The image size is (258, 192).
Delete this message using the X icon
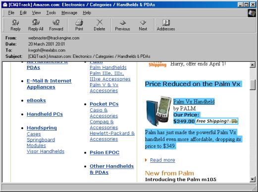click(100, 25)
